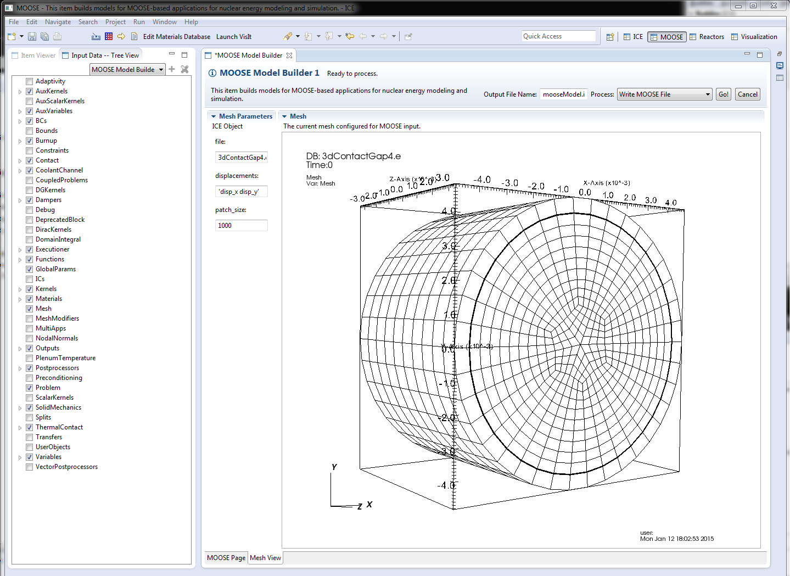Screen dimensions: 790x576
Task: Click the Restore icon in right trim bar
Action: tap(780, 54)
